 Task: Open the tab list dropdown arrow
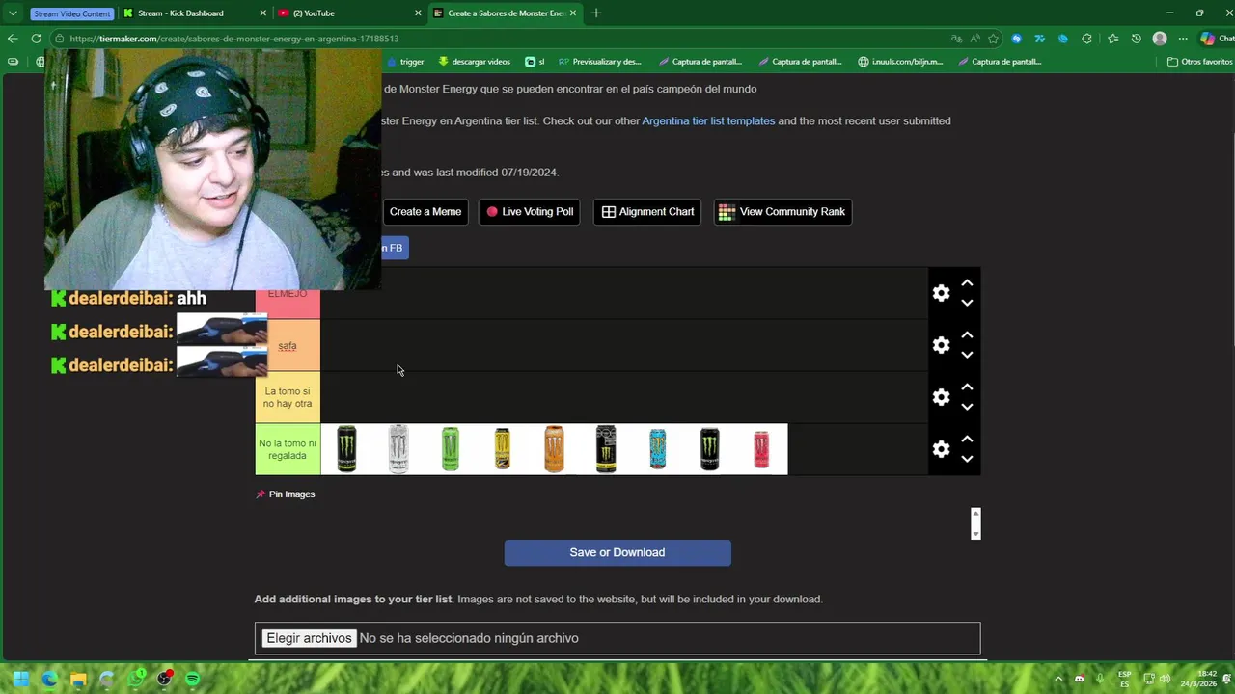pos(13,13)
